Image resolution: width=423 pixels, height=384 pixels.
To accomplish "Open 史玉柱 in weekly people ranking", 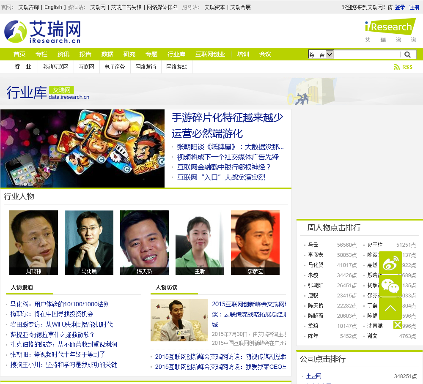I will [375, 245].
